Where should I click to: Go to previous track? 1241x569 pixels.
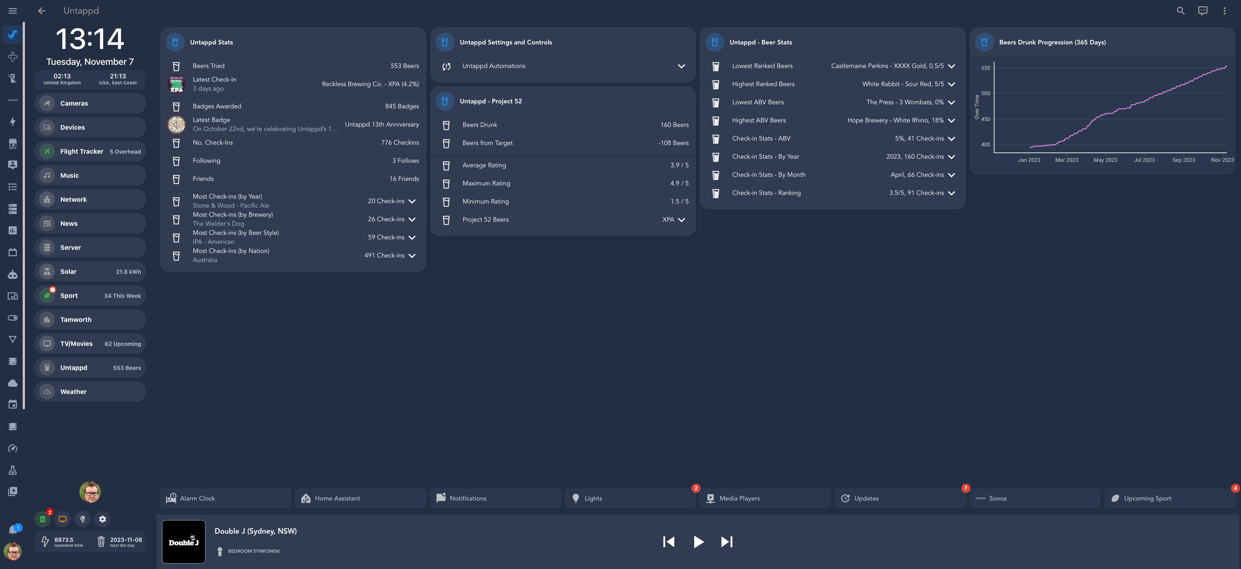pyautogui.click(x=669, y=541)
